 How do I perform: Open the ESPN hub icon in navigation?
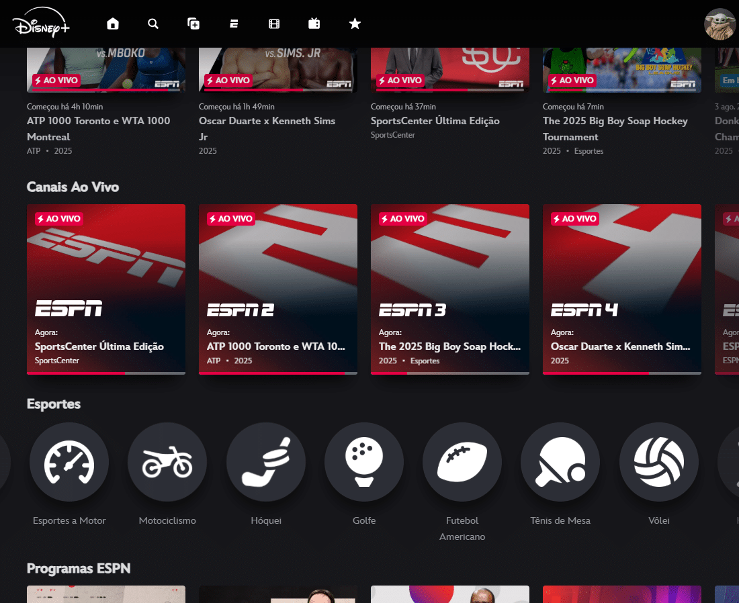[x=234, y=24]
